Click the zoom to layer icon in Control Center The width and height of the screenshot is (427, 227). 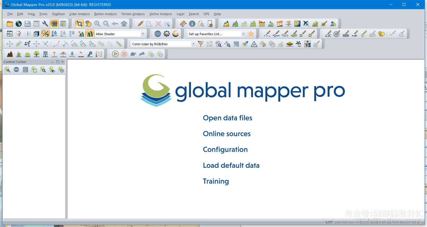[x=43, y=70]
